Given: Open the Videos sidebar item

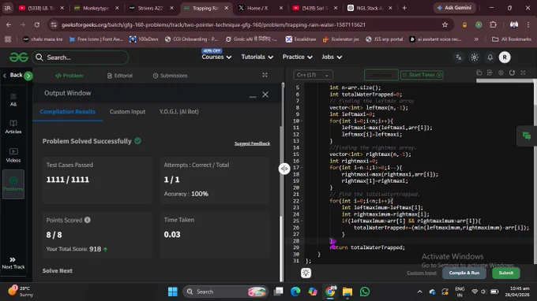Looking at the screenshot, I should [x=13, y=155].
